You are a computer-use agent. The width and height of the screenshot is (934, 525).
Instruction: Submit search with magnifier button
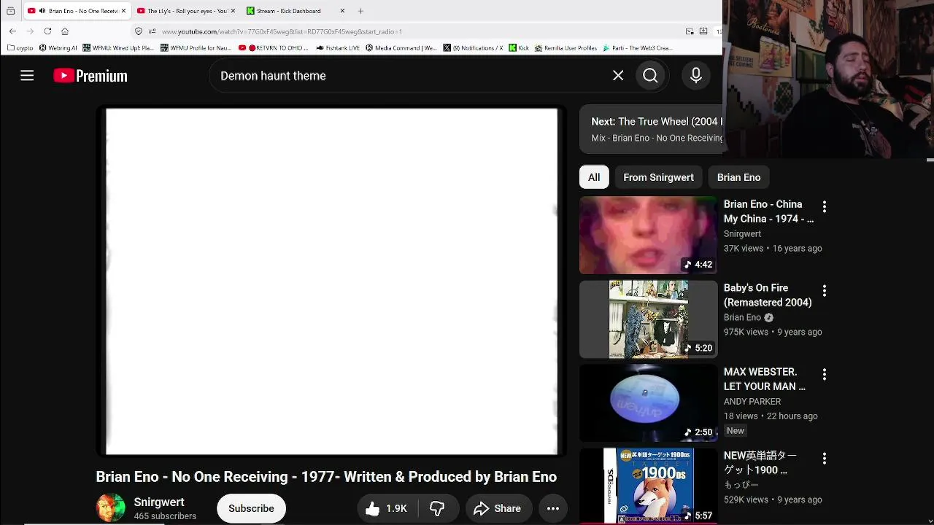[650, 76]
